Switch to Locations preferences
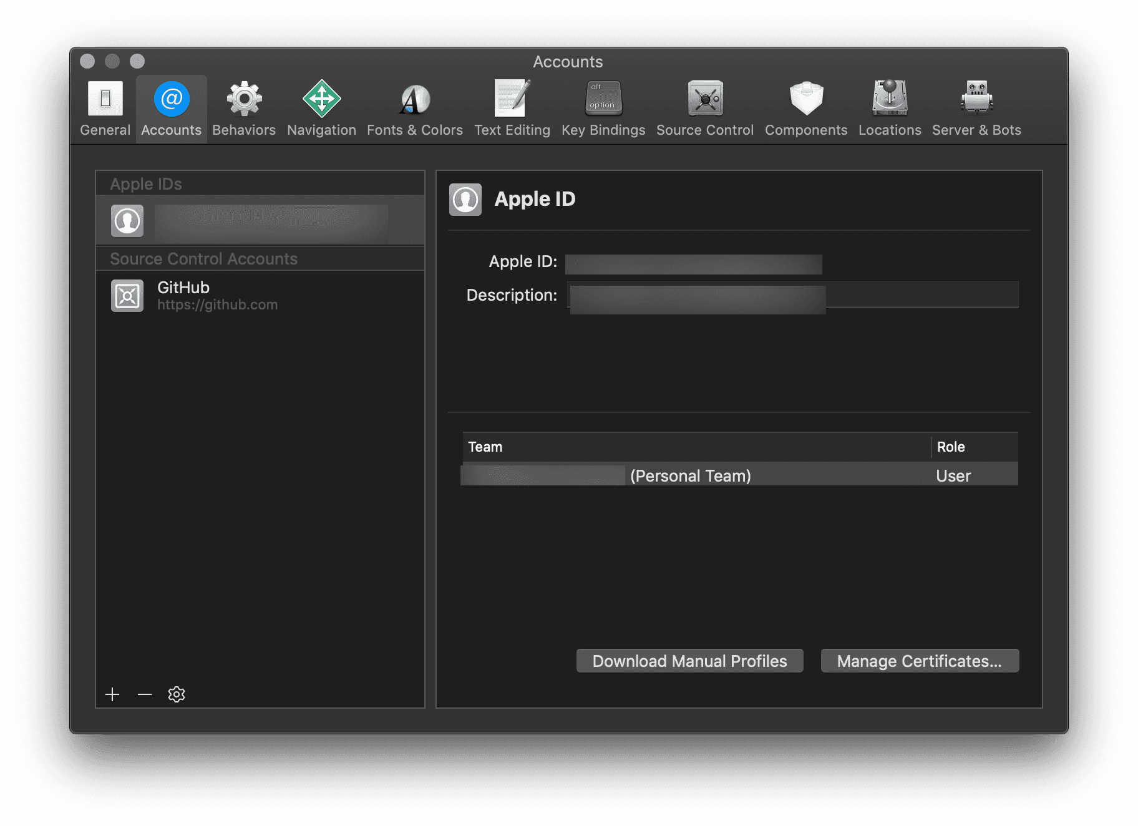The image size is (1138, 826). (889, 109)
